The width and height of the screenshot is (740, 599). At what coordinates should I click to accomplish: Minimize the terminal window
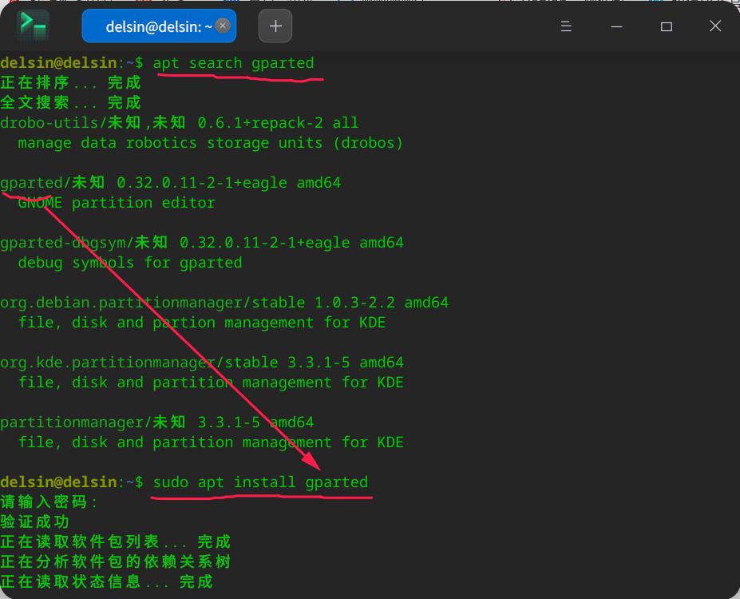(616, 26)
